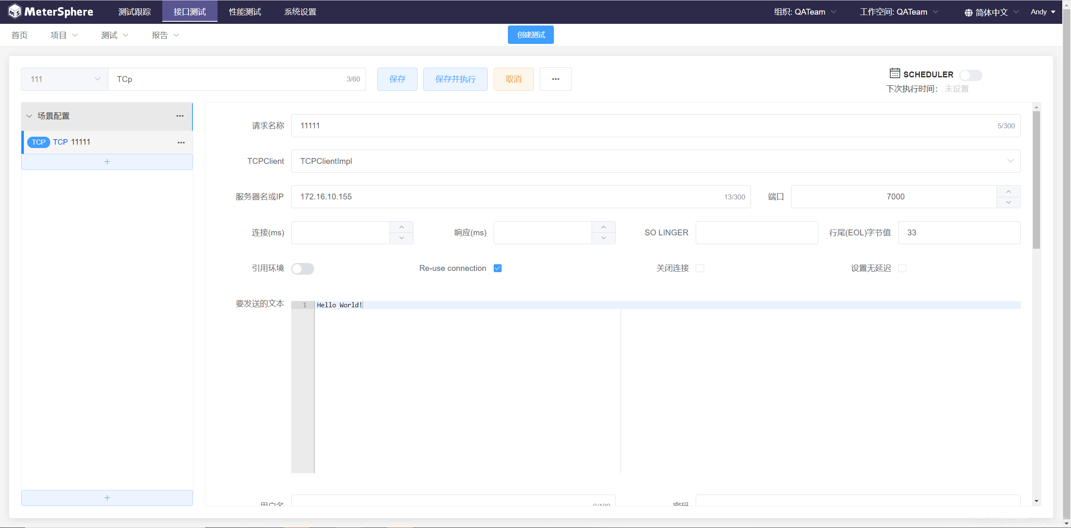Open the 场景配置 ellipsis menu
This screenshot has width=1071, height=528.
(180, 116)
